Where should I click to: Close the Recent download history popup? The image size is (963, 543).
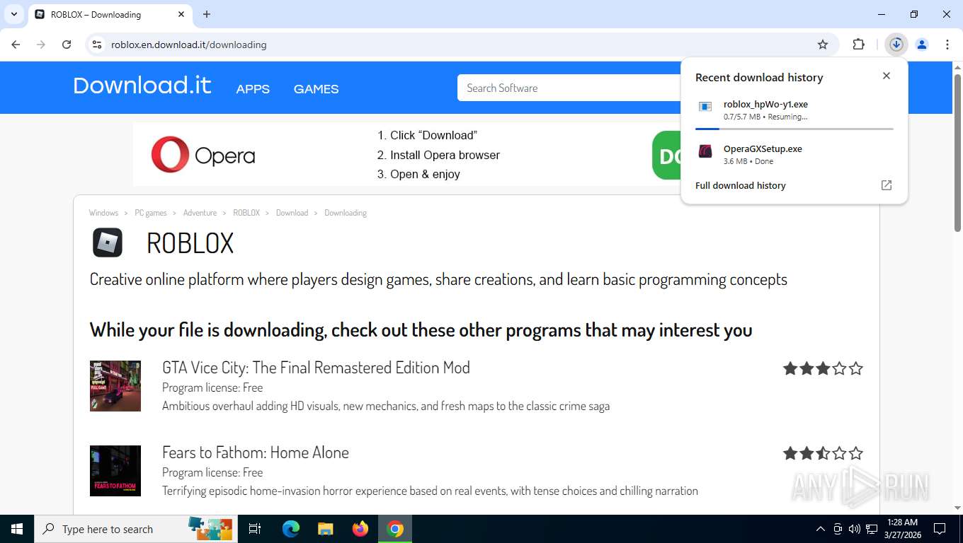[x=887, y=76]
